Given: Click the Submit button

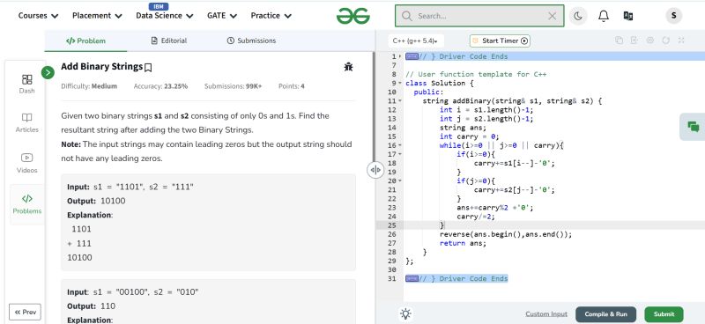Looking at the screenshot, I should [x=664, y=314].
